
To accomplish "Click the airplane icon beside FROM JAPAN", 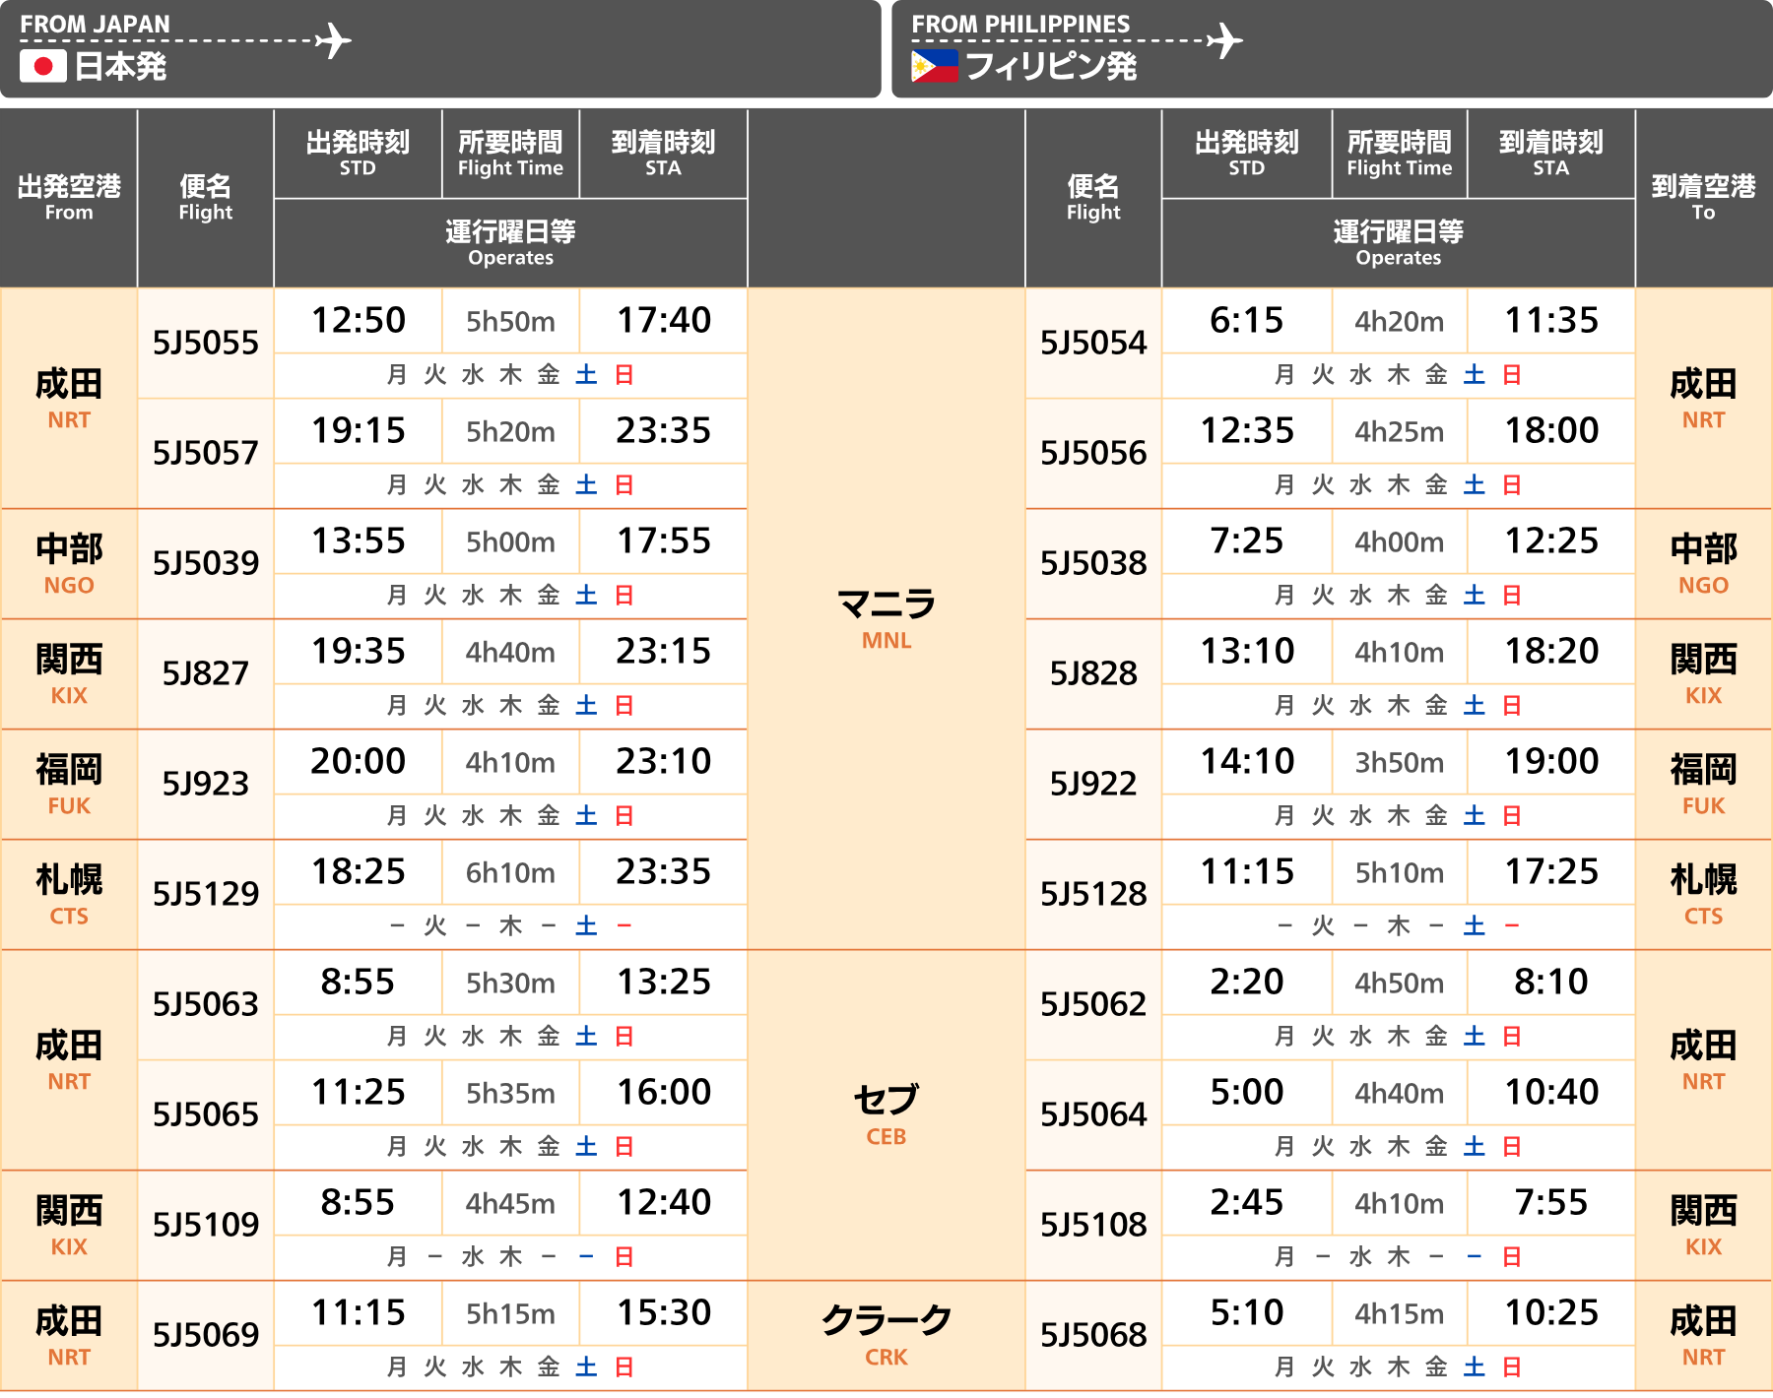I will point(334,40).
